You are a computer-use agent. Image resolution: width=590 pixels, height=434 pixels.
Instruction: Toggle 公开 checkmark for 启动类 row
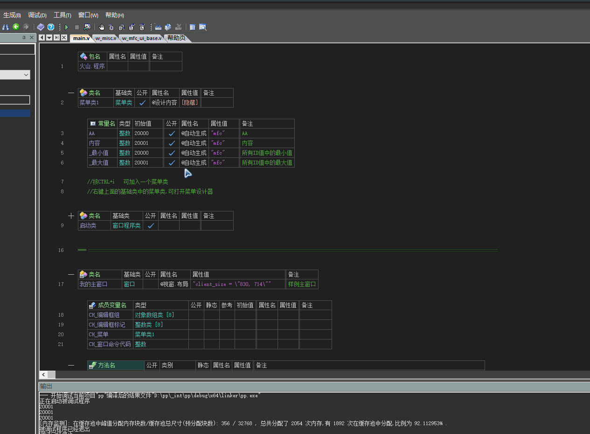pos(151,225)
